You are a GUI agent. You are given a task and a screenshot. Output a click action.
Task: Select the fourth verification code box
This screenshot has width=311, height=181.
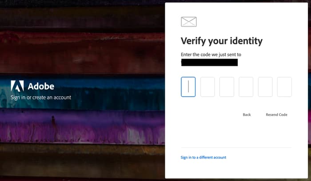point(246,87)
